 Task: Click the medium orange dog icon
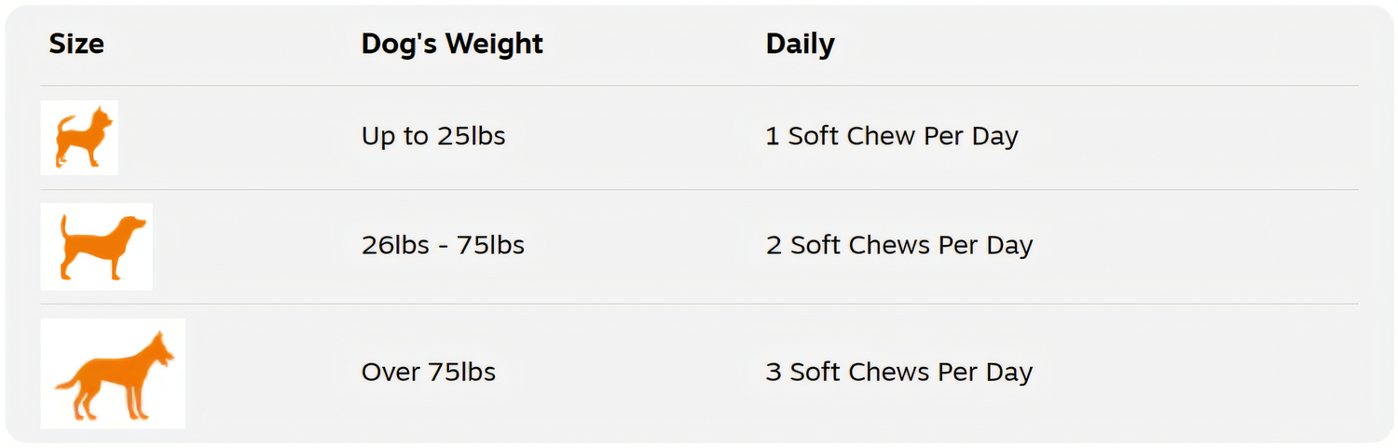(x=96, y=247)
